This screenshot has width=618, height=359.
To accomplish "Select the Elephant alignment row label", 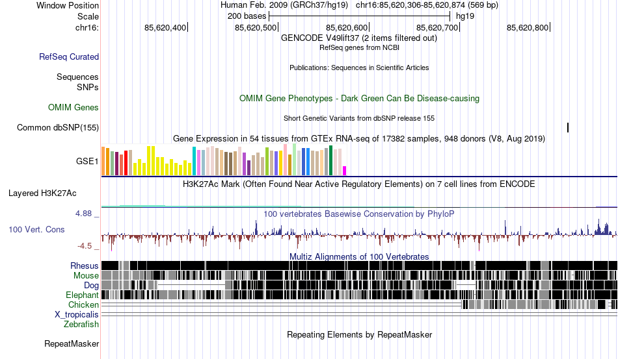I will point(82,295).
